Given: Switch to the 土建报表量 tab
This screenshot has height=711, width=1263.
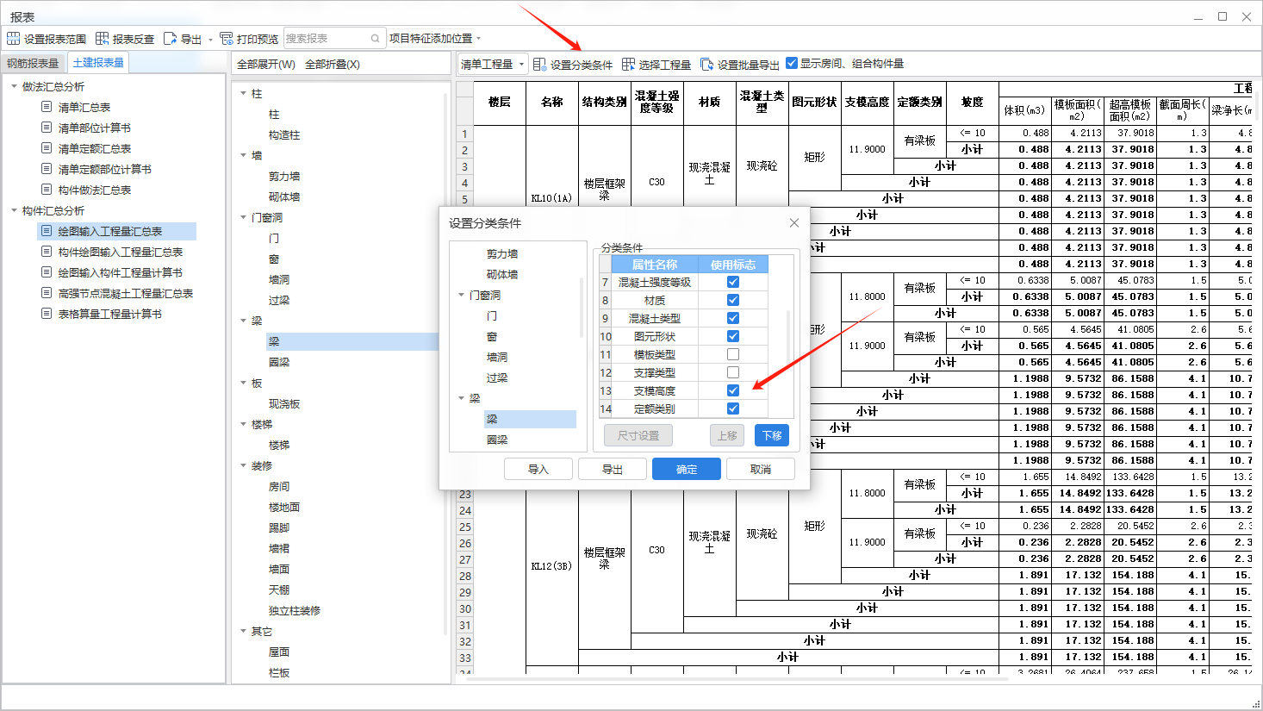Looking at the screenshot, I should coord(98,63).
